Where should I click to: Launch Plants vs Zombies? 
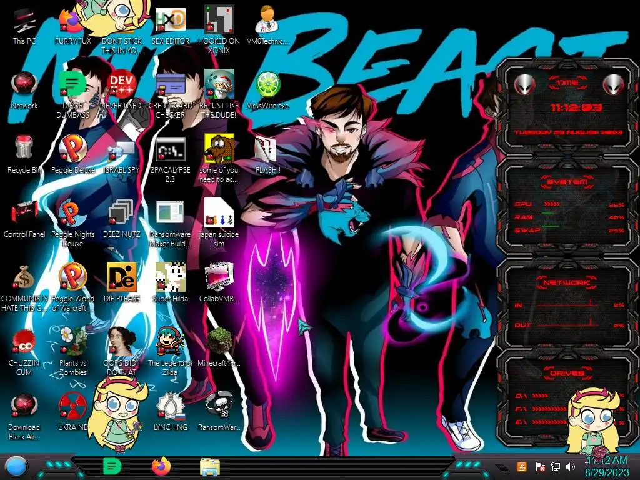click(72, 341)
